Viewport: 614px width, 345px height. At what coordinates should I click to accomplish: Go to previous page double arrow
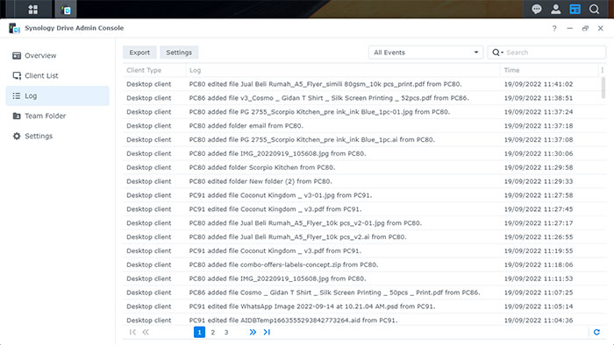pyautogui.click(x=146, y=332)
